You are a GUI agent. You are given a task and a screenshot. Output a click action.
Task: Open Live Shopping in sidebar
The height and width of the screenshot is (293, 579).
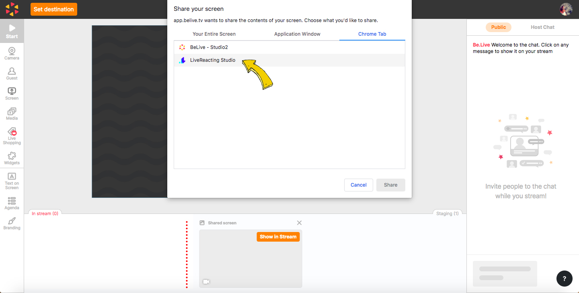(12, 136)
